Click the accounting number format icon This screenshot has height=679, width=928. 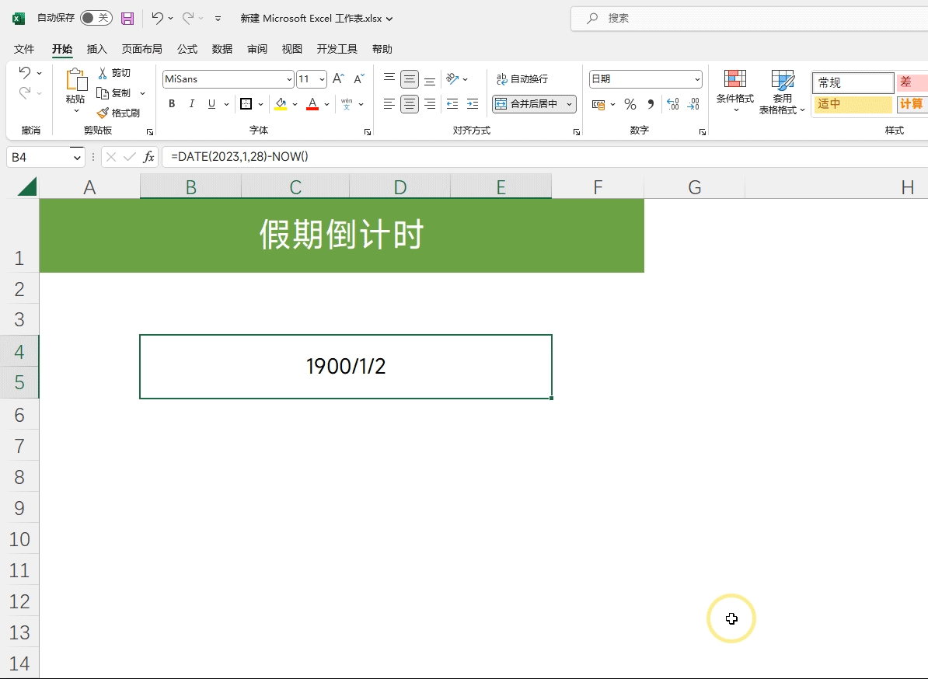(x=598, y=104)
